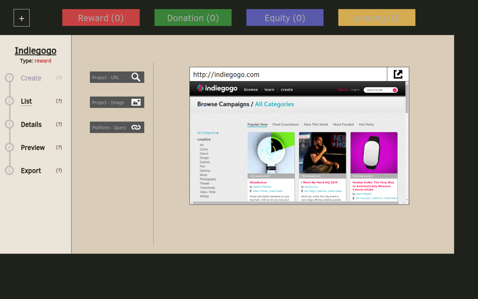
Task: Click step circle 4 next to Preview
Action: click(x=9, y=147)
